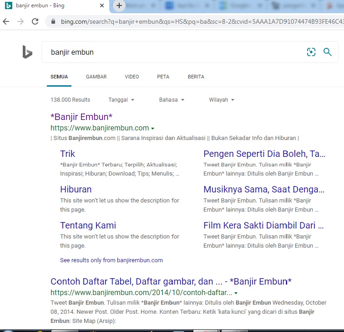Click 'Sarana Inspirasi dan Aktualisasi' snippet text
The image size is (344, 332).
tap(163, 138)
